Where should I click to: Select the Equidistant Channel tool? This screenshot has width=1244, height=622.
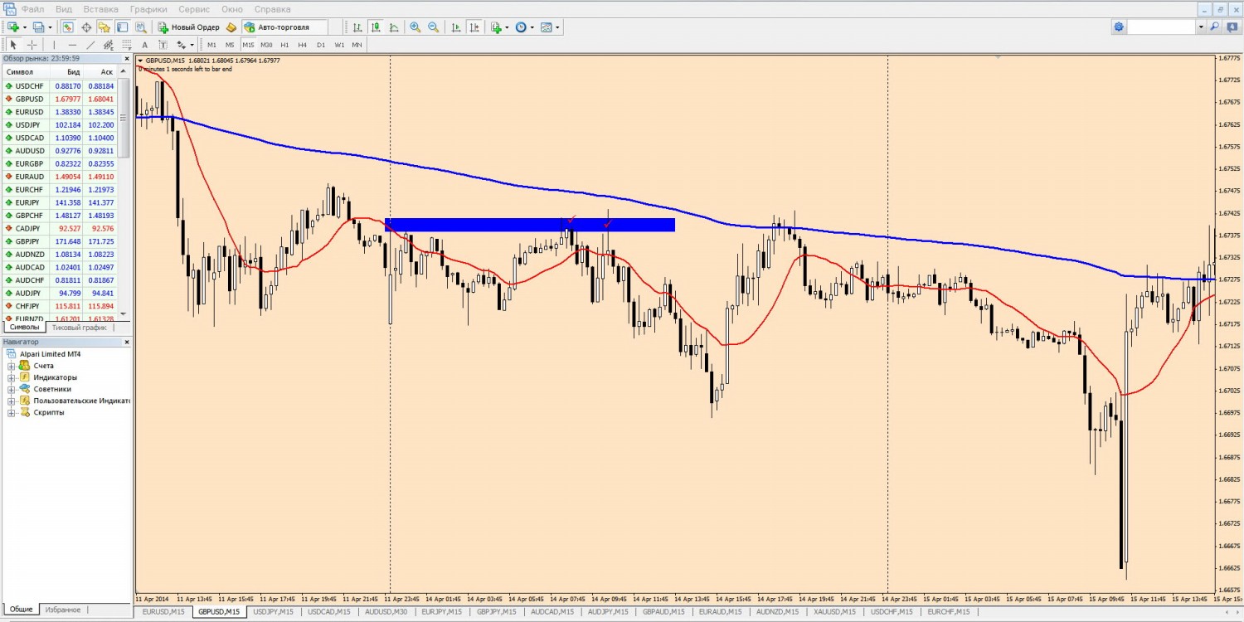click(x=109, y=45)
